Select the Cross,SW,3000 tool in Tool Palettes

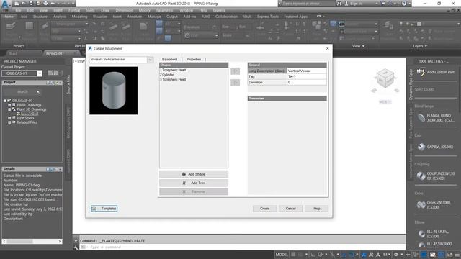(434, 205)
